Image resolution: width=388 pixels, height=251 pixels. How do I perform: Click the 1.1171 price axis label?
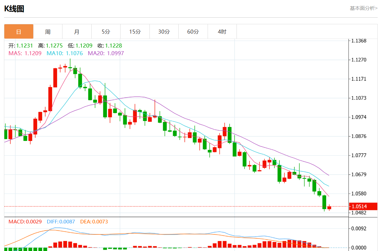pyautogui.click(x=359, y=79)
